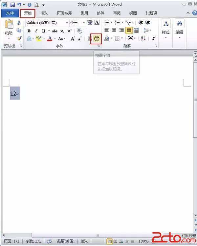Minimize the ribbon with caret icon

click(188, 13)
